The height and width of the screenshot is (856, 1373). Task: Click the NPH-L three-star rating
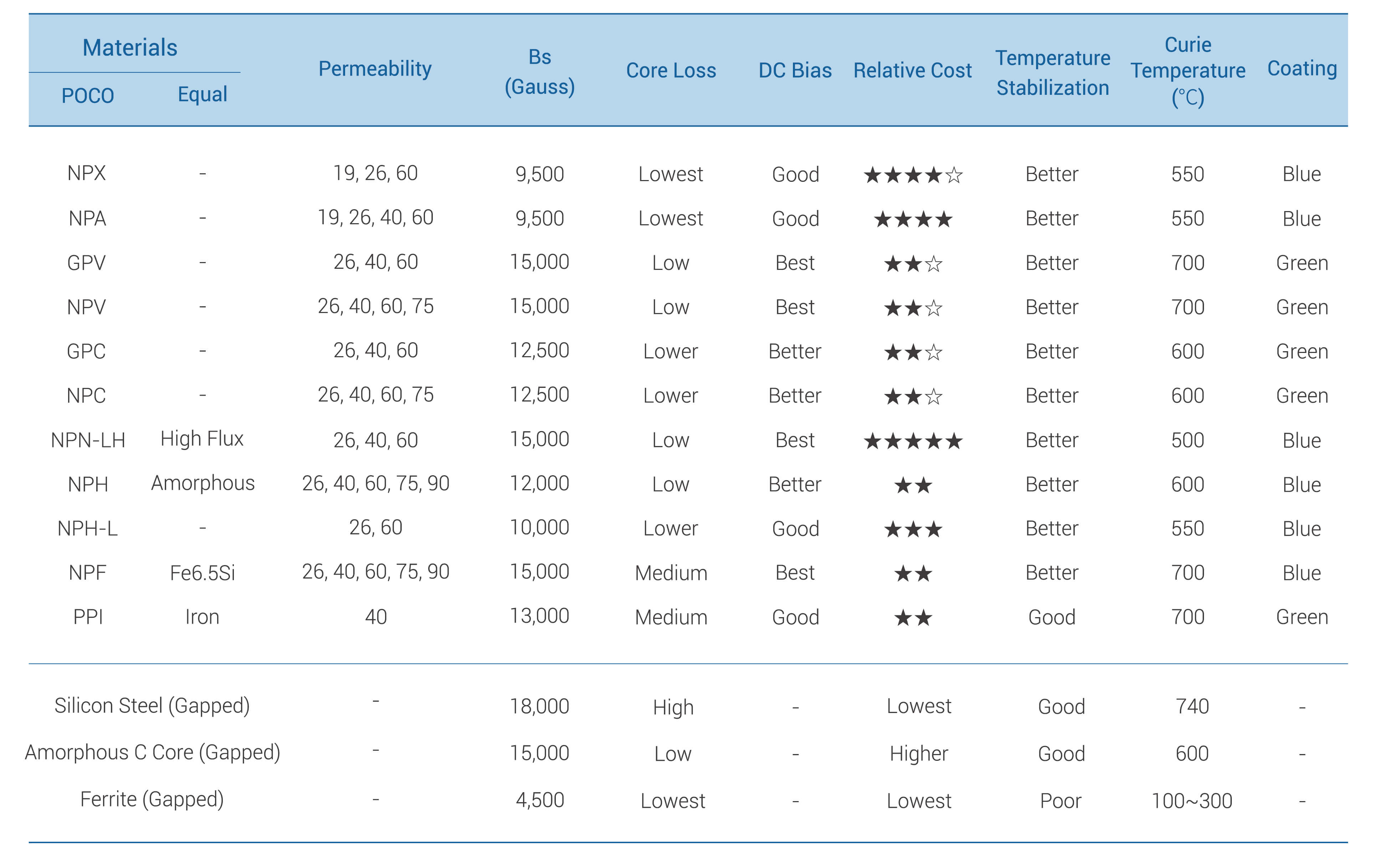[x=912, y=529]
